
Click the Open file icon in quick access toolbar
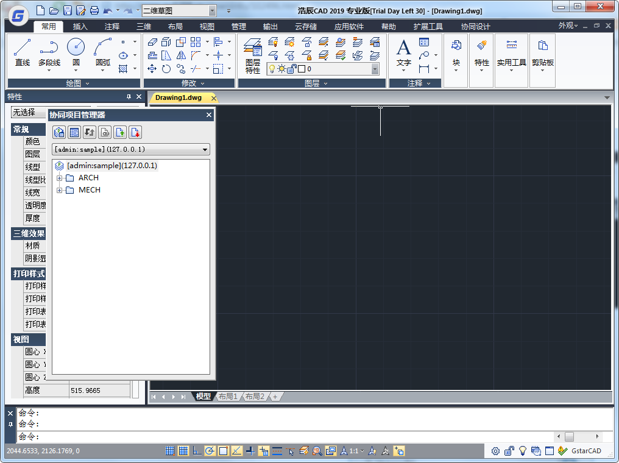[x=54, y=10]
